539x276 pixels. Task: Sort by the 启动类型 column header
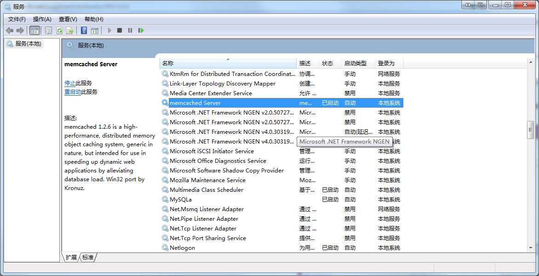click(x=359, y=63)
